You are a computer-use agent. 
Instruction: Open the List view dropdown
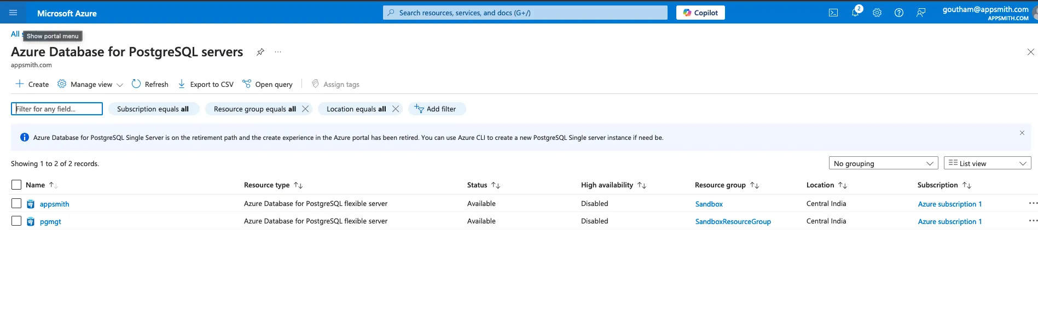click(x=987, y=163)
